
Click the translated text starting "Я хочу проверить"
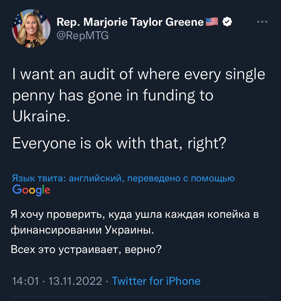[135, 214]
